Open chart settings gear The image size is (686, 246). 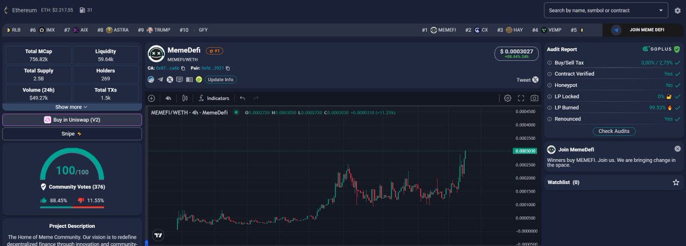[508, 98]
